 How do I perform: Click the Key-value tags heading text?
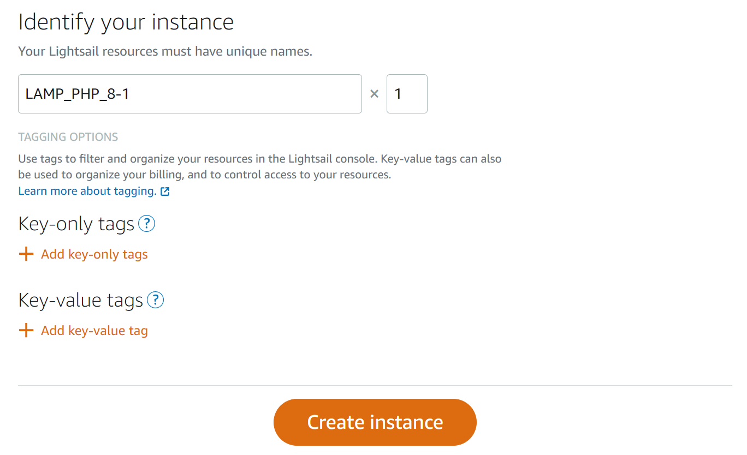[81, 300]
